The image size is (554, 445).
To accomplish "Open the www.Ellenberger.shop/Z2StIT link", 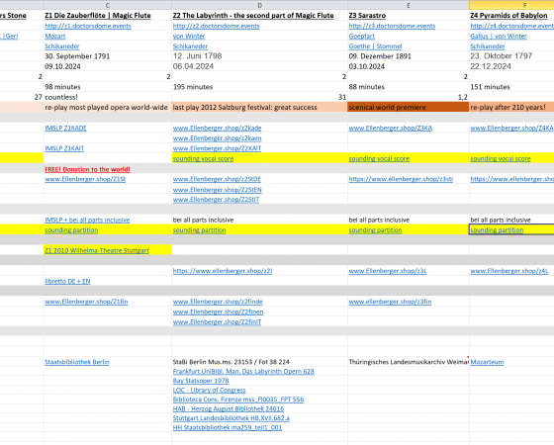I will (216, 200).
